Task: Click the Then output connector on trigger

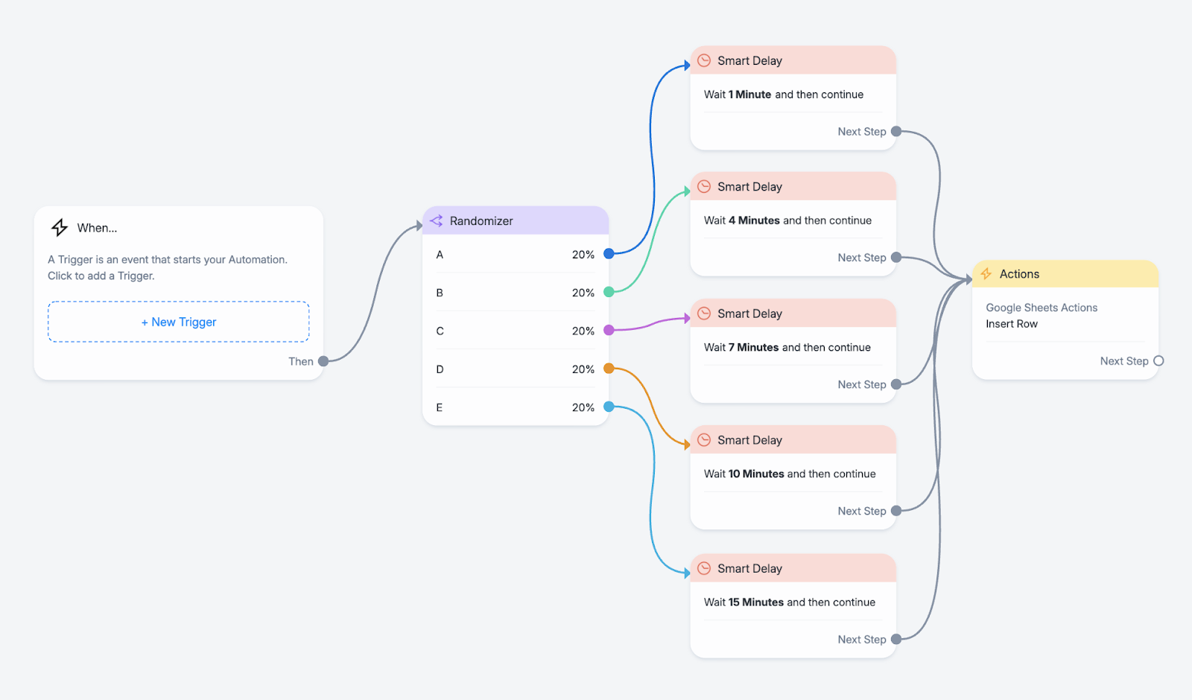Action: [323, 361]
